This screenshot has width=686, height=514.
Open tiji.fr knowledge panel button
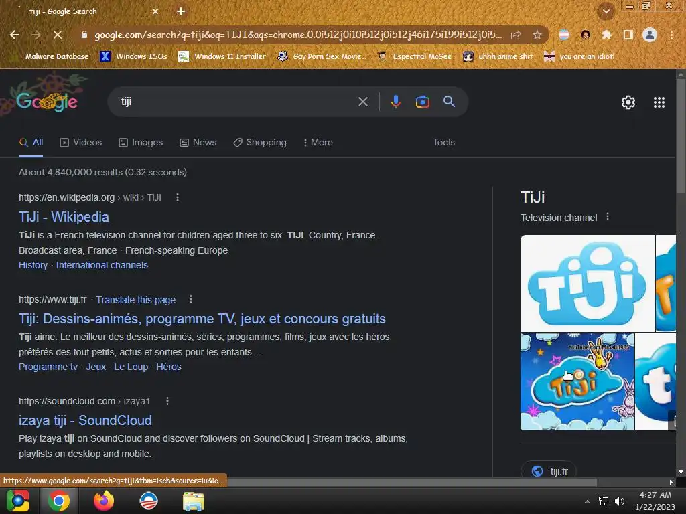(x=549, y=470)
